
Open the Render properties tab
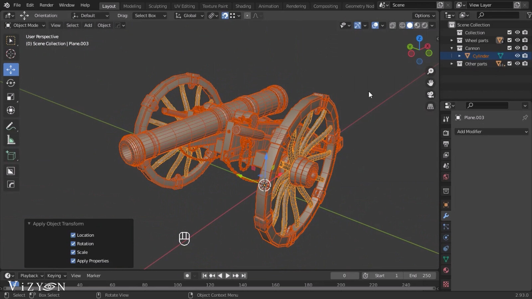446,133
